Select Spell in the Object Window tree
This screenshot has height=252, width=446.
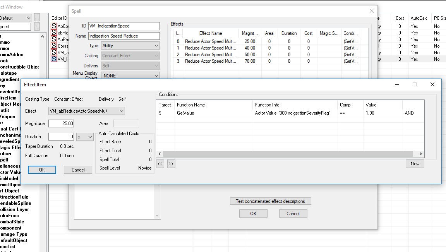(8, 160)
